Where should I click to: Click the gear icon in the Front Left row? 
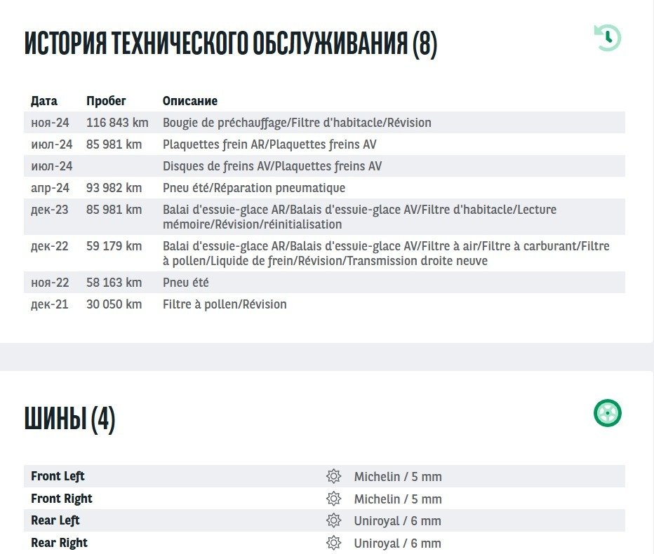tap(333, 477)
